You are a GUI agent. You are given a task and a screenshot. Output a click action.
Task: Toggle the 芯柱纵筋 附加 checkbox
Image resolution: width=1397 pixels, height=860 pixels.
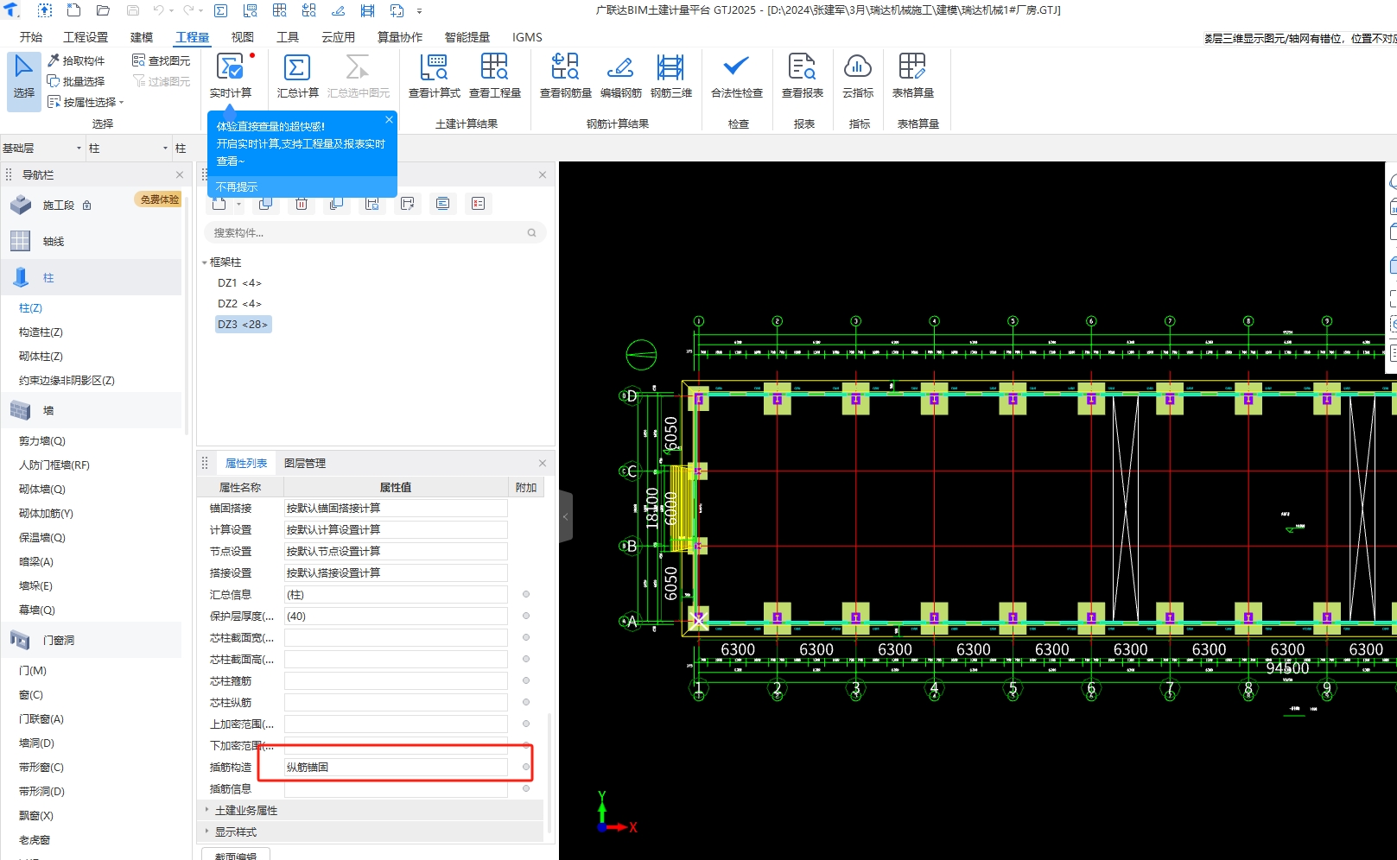click(x=526, y=702)
